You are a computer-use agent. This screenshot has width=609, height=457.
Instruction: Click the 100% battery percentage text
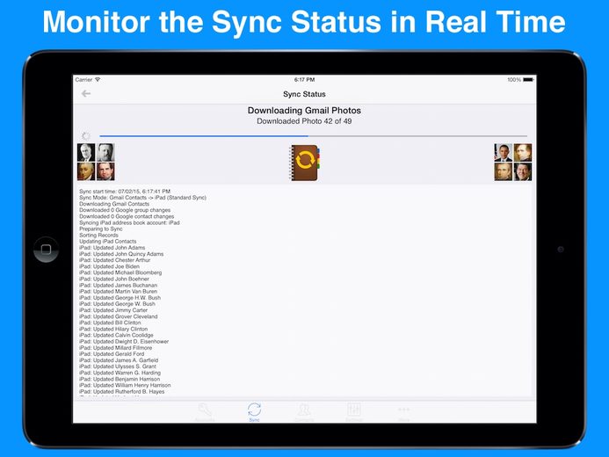(514, 80)
